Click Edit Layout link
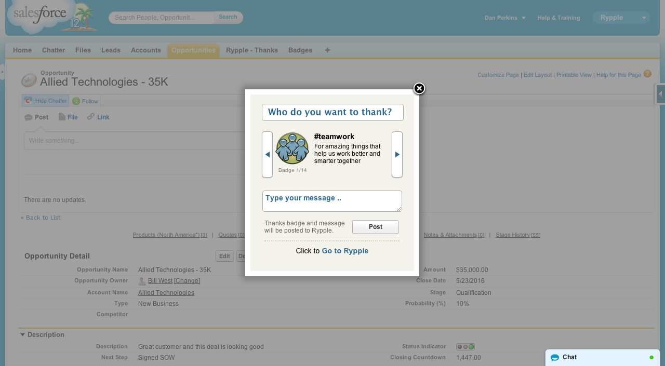This screenshot has width=665, height=366. point(538,75)
